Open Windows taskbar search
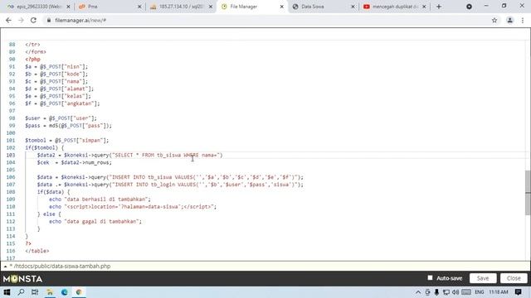This screenshot has height=298, width=531. tap(21, 292)
